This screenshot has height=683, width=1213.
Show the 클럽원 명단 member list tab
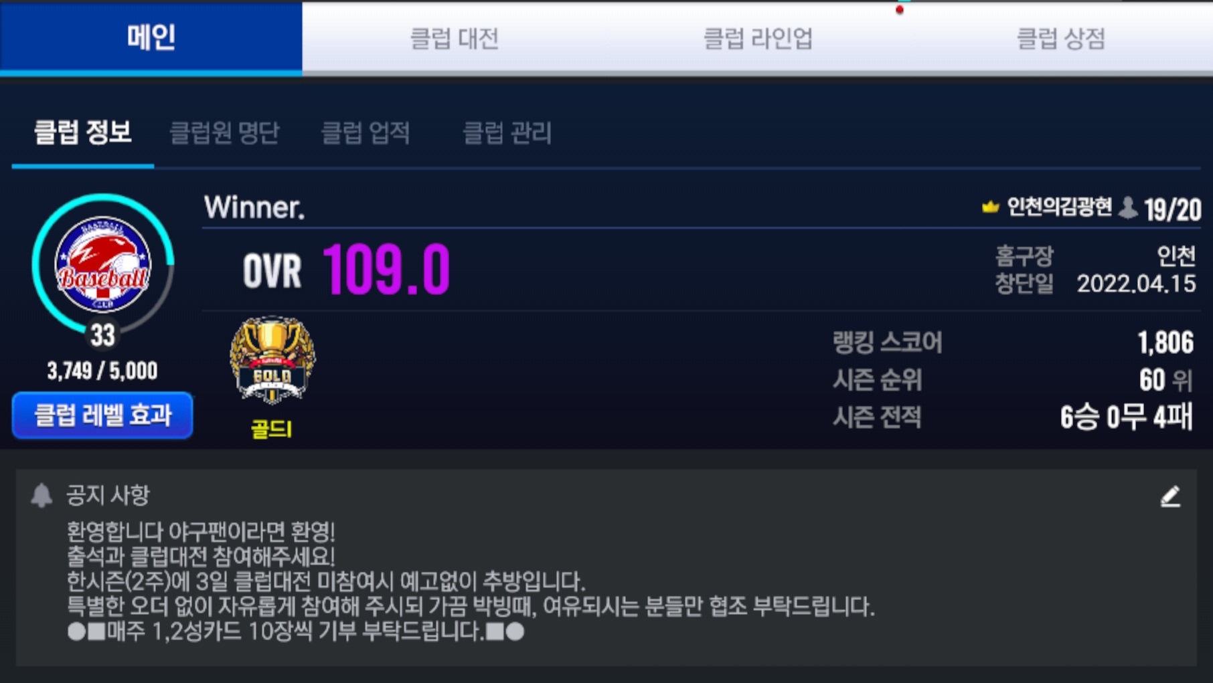(x=224, y=132)
